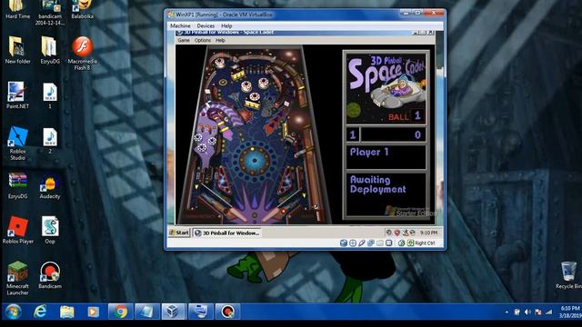Launch the Balabolka shortcut
The image size is (582, 327).
tap(82, 10)
